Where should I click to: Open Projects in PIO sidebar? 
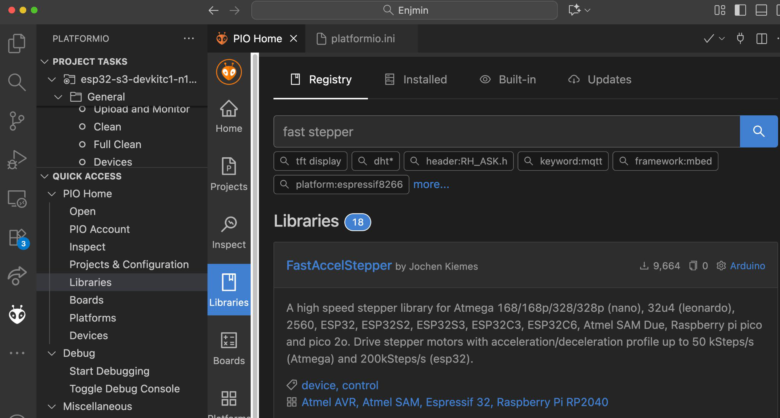click(229, 174)
